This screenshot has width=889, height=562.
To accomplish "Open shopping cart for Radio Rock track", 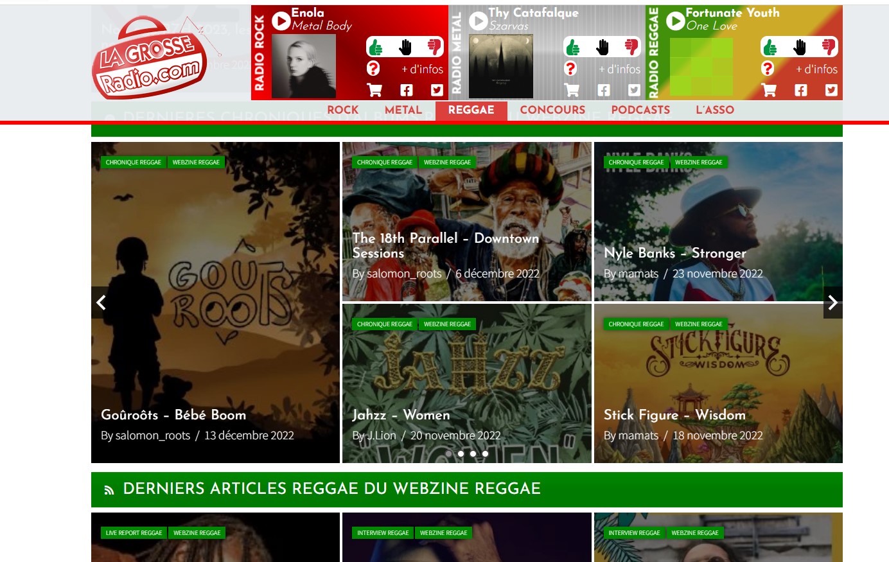I will pos(374,90).
